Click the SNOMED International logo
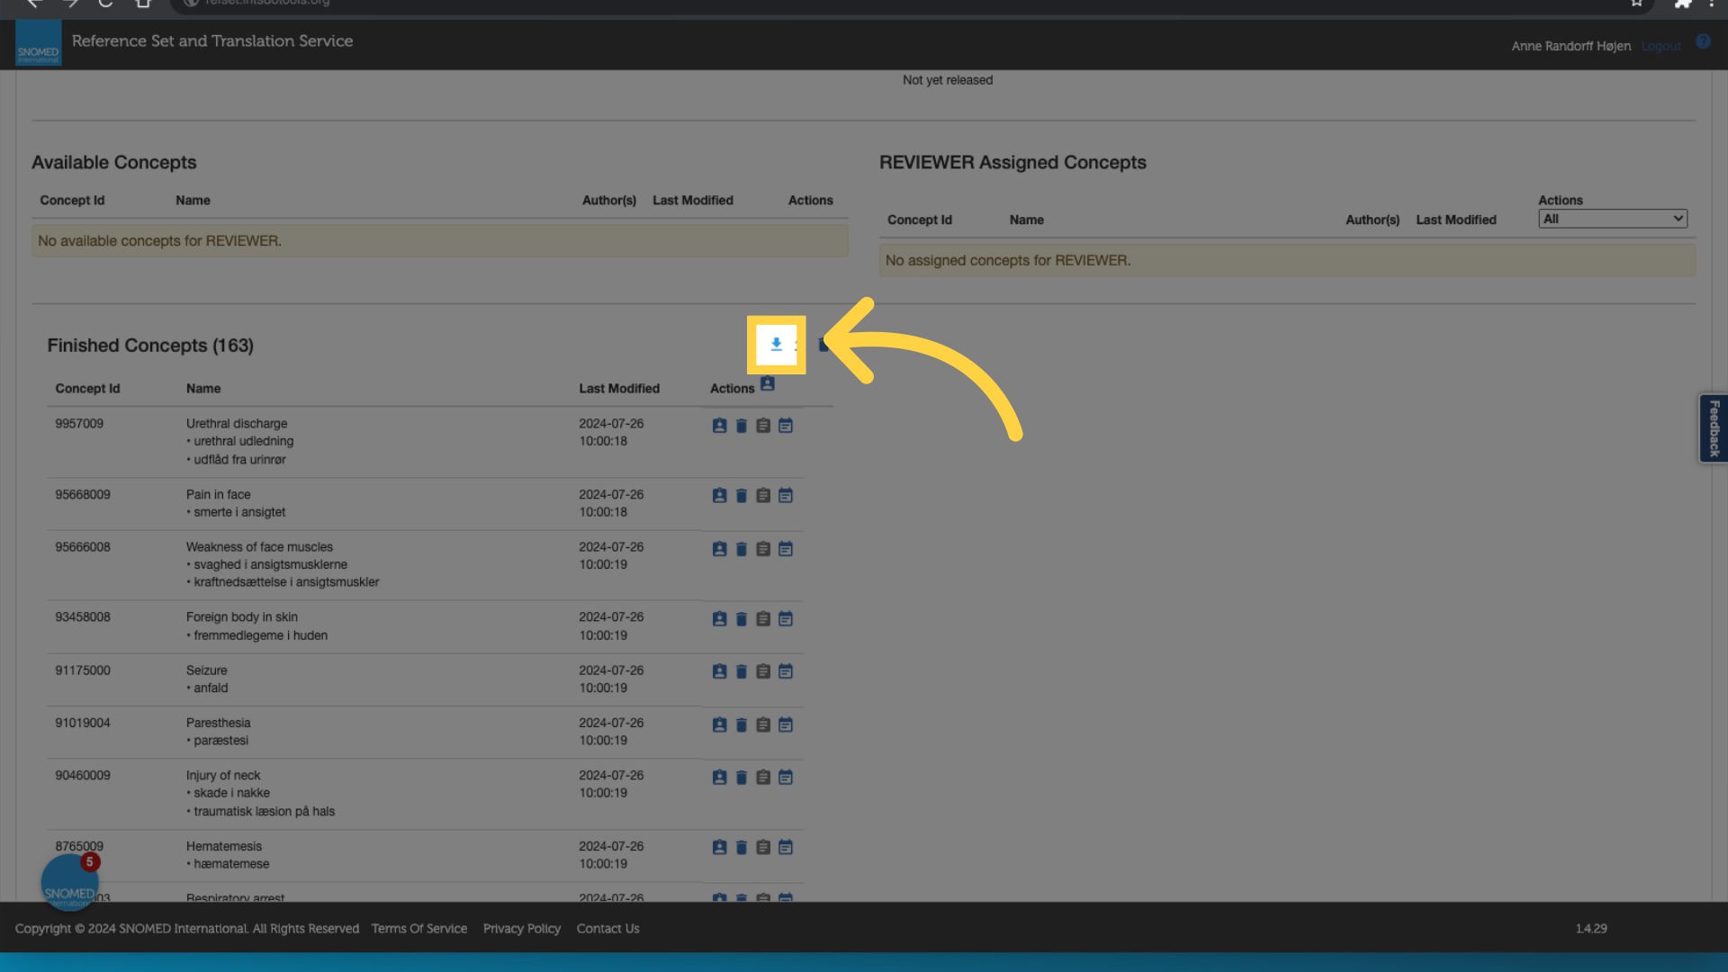This screenshot has width=1728, height=972. [38, 43]
